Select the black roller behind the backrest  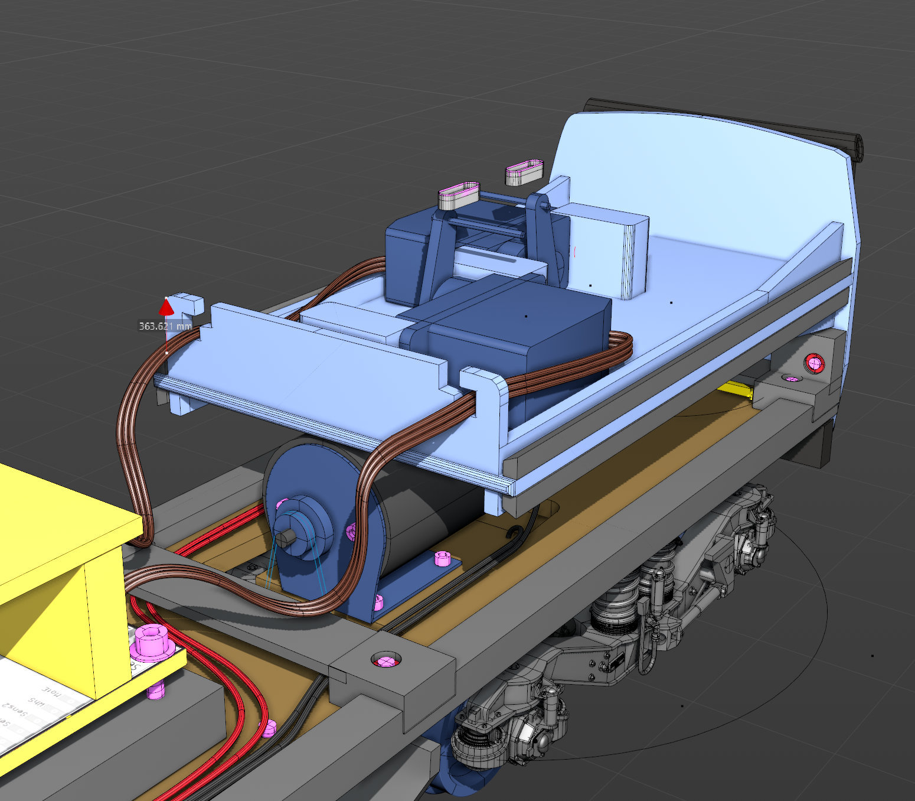click(850, 144)
